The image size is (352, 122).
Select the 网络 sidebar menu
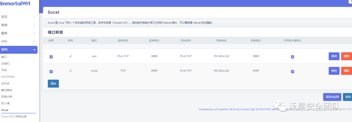pyautogui.click(x=19, y=50)
